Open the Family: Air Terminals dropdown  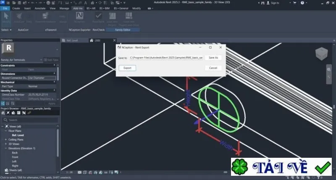tap(21, 60)
